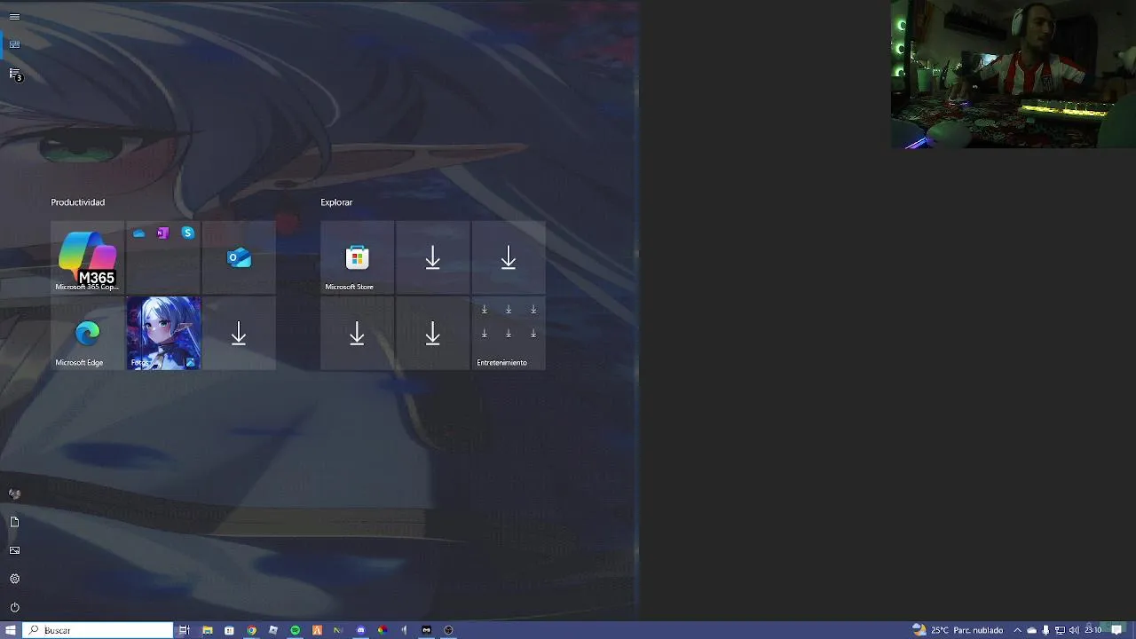
Task: Open Pictures from Start sidebar
Action: tap(14, 550)
